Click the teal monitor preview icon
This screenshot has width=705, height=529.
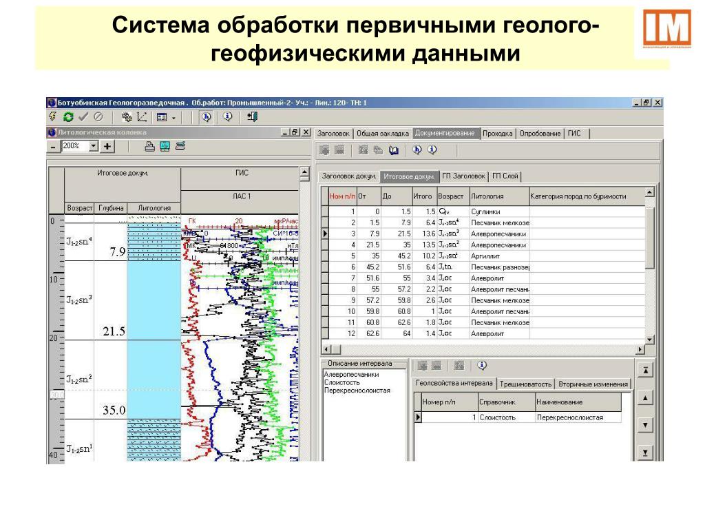tap(165, 146)
